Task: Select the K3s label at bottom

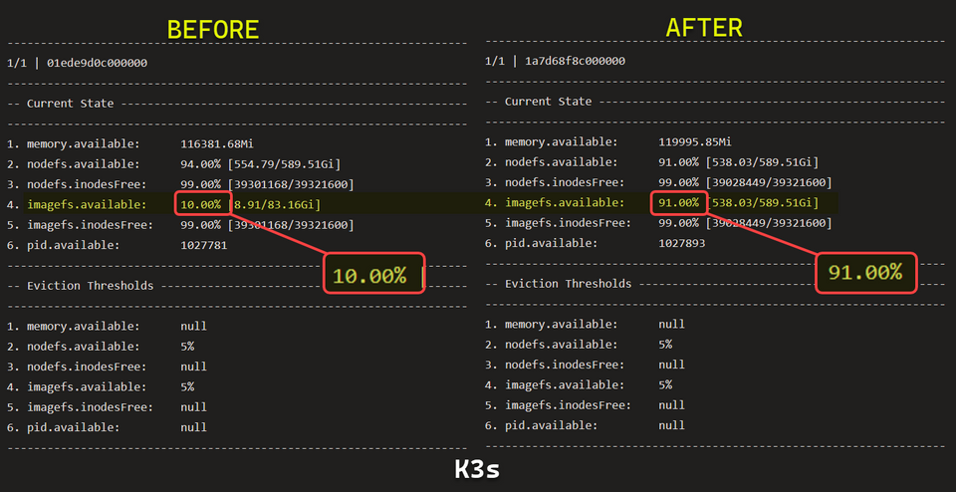Action: pos(477,469)
